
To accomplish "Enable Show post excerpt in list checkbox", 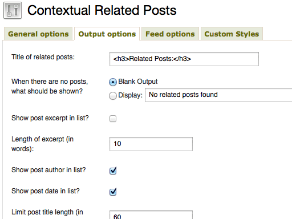I will point(113,119).
